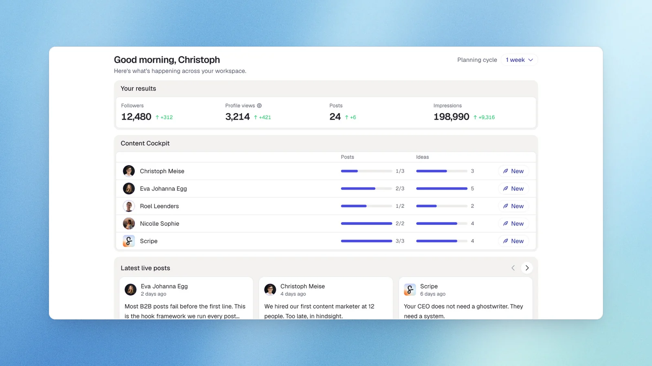This screenshot has height=366, width=652.
Task: Click Nicolle Sophie's ideas progress bar
Action: (x=442, y=224)
